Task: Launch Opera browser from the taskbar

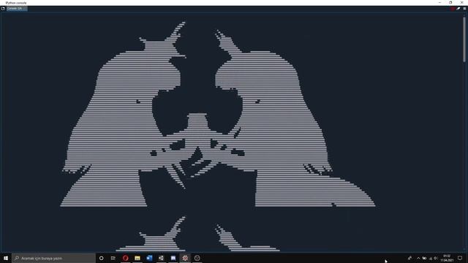Action: click(x=125, y=258)
